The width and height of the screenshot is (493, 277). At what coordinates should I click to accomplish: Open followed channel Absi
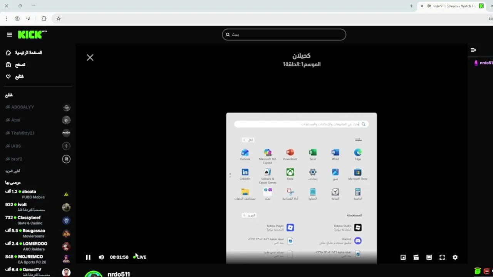(37, 120)
